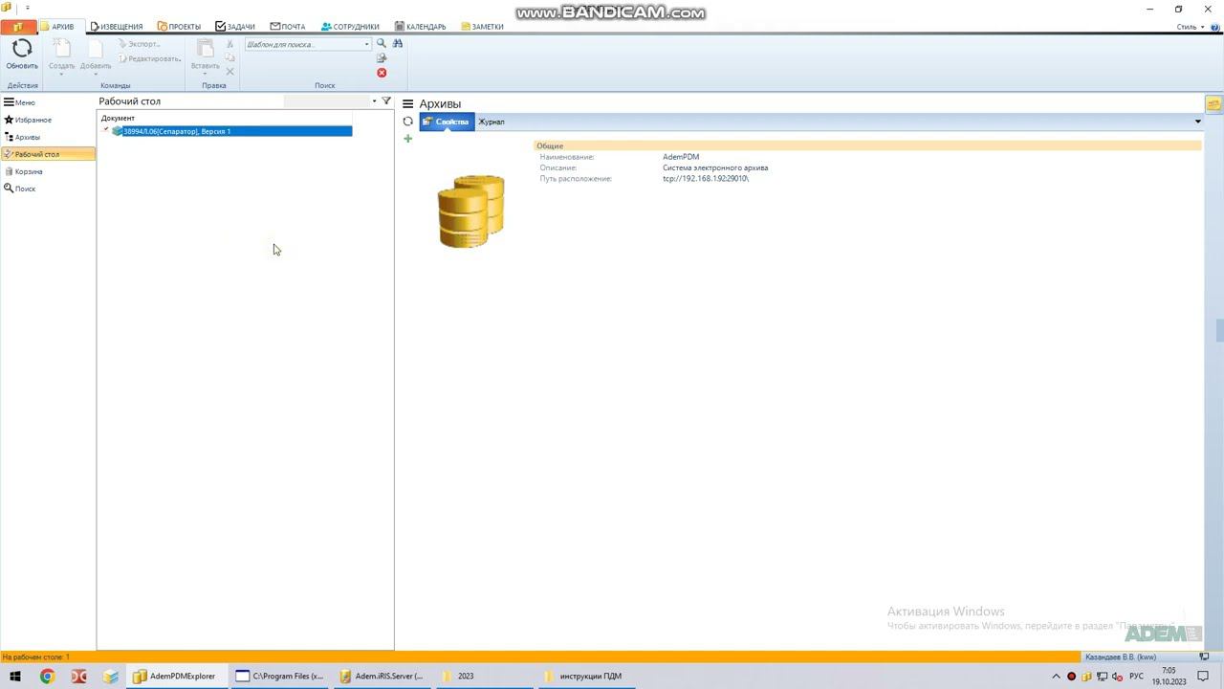This screenshot has width=1224, height=689.
Task: Open Избранное in the left sidebar
Action: (x=28, y=120)
